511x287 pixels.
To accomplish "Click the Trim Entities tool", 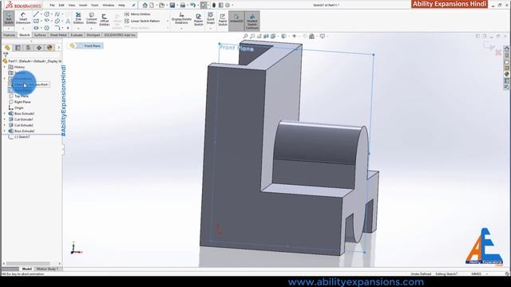I will (x=78, y=18).
